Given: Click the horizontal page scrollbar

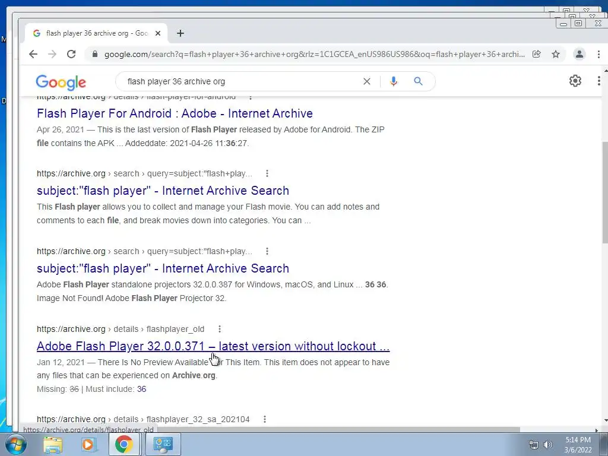Looking at the screenshot, I should click(337, 430).
